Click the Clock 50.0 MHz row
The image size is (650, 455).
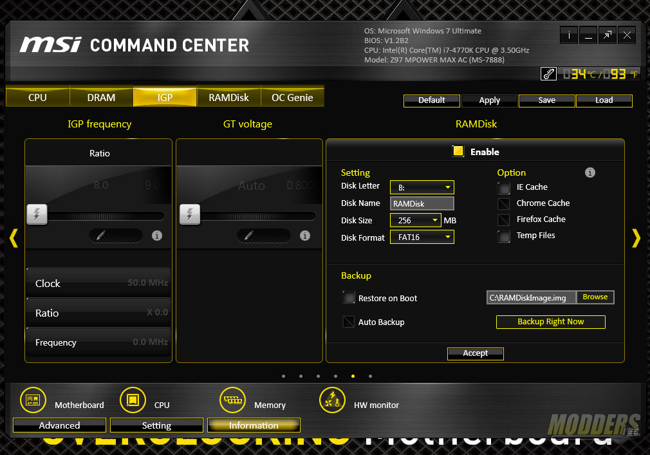click(98, 283)
